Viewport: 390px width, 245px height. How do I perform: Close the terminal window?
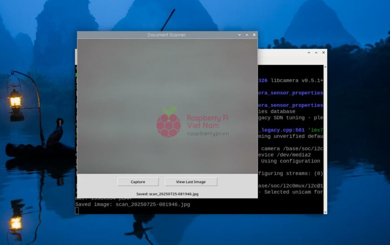point(323,53)
